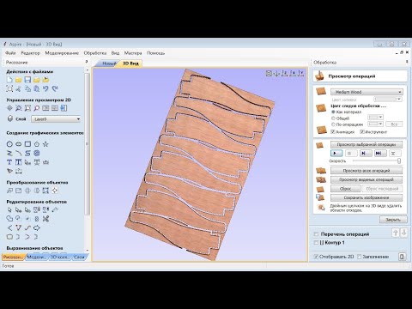Toggle the Инструмент checkbox
This screenshot has width=412, height=309.
click(x=362, y=132)
